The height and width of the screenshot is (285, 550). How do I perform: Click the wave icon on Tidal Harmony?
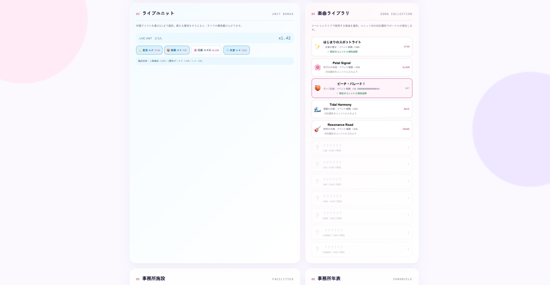point(317,109)
